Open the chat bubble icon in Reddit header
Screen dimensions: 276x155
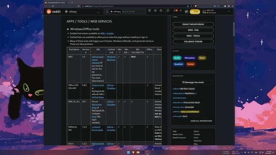click(x=168, y=10)
